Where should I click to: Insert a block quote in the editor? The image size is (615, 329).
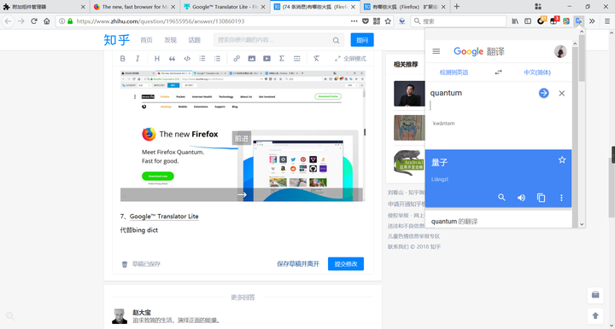click(173, 58)
